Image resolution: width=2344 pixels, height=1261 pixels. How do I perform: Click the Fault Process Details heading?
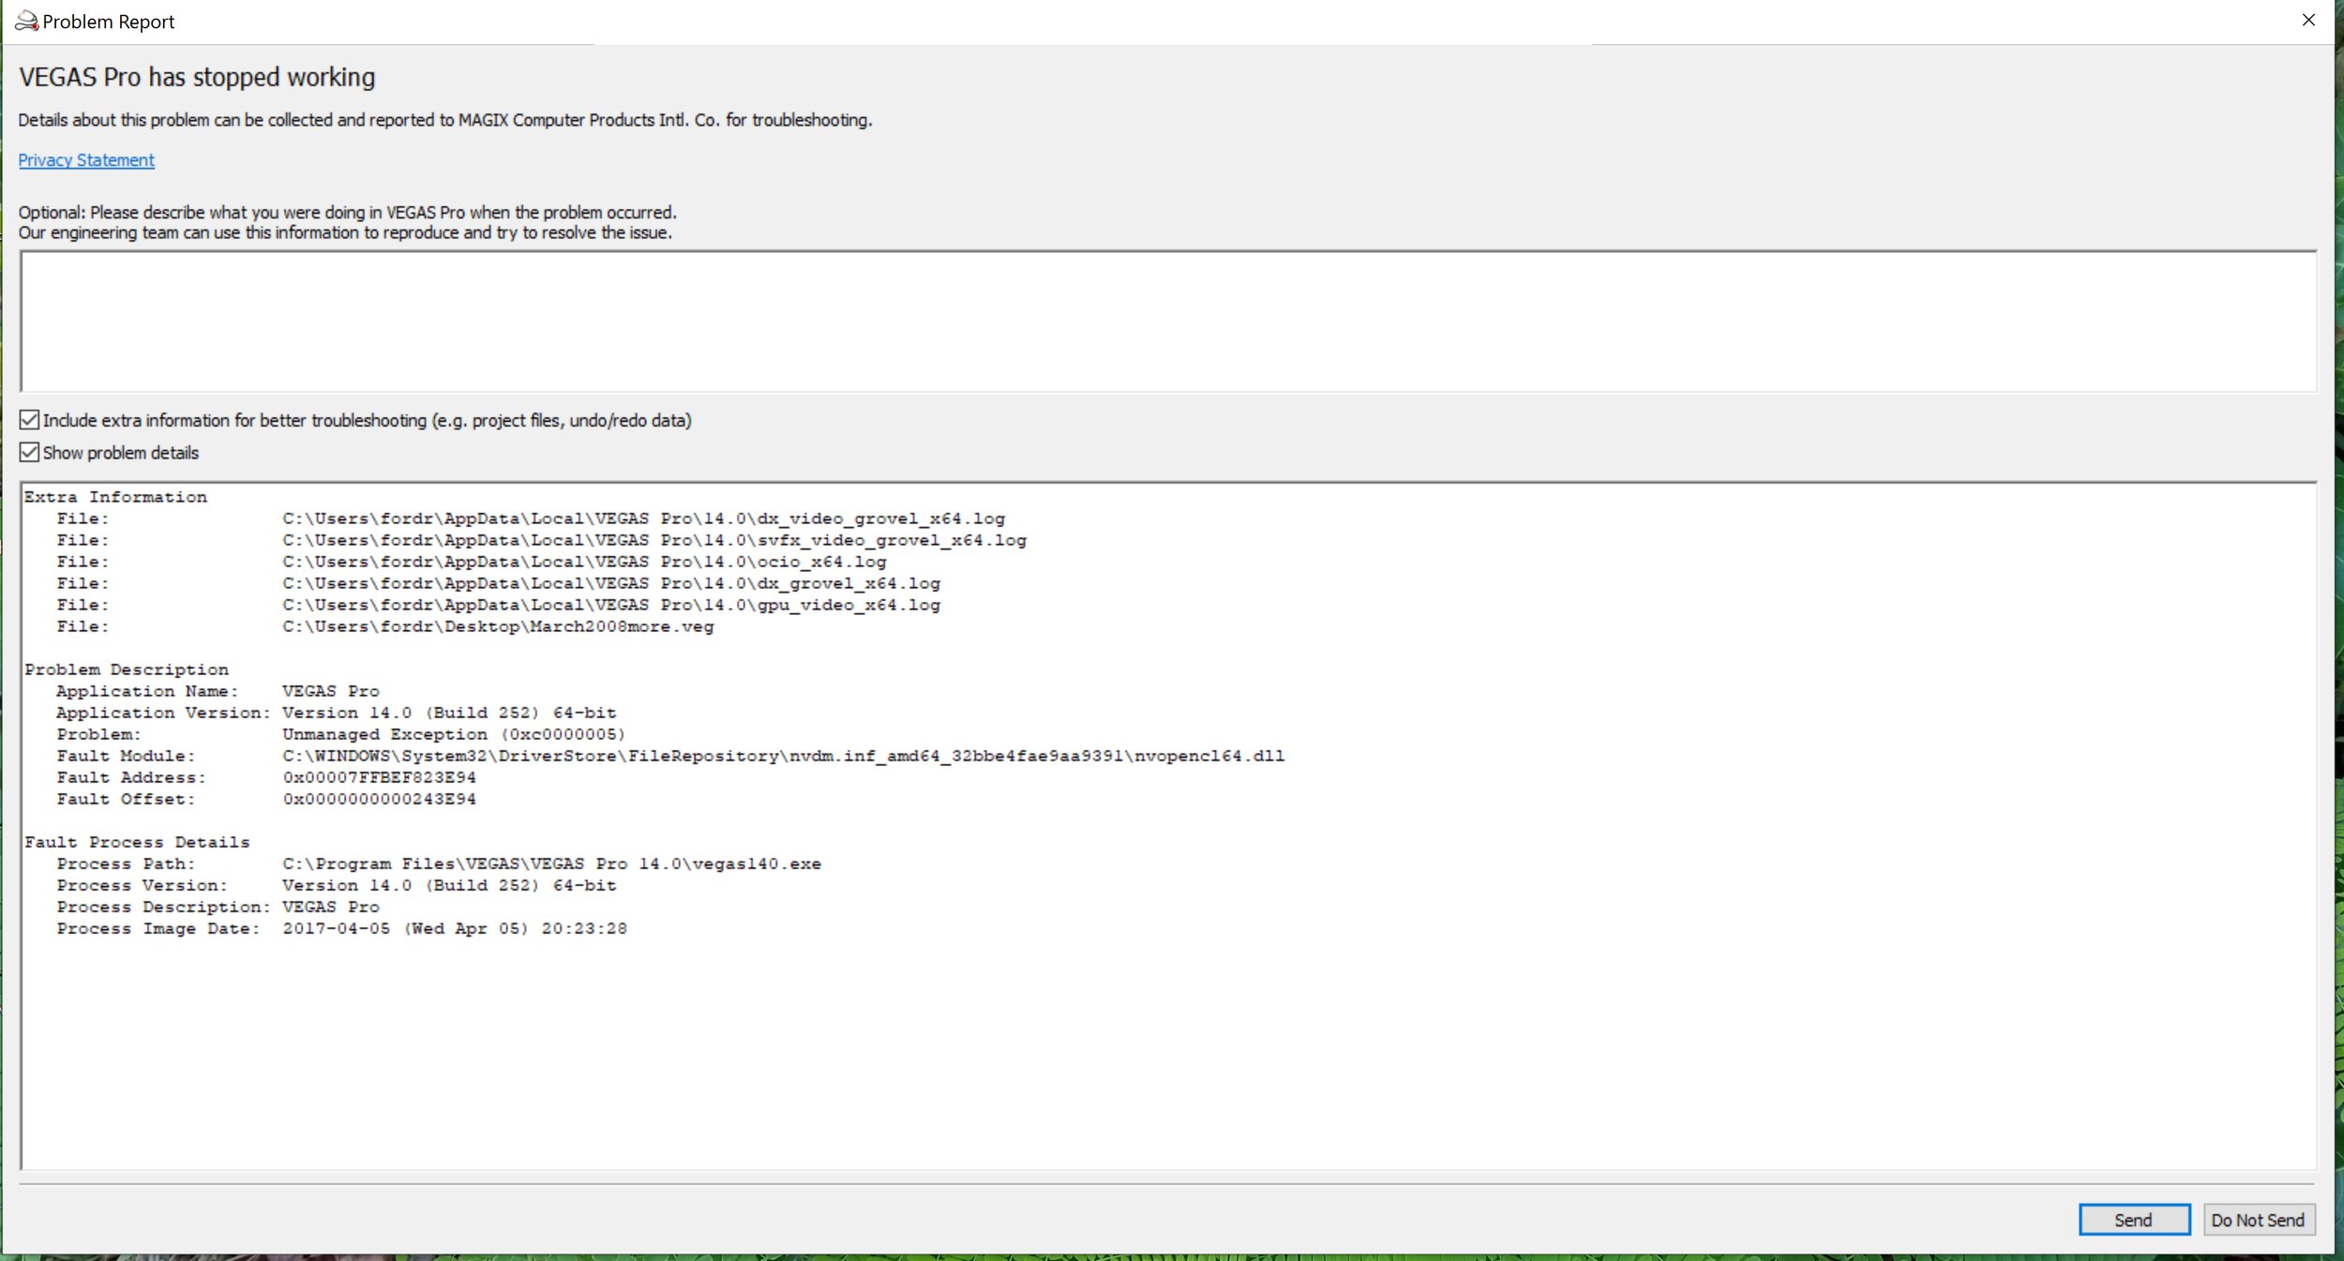point(137,842)
